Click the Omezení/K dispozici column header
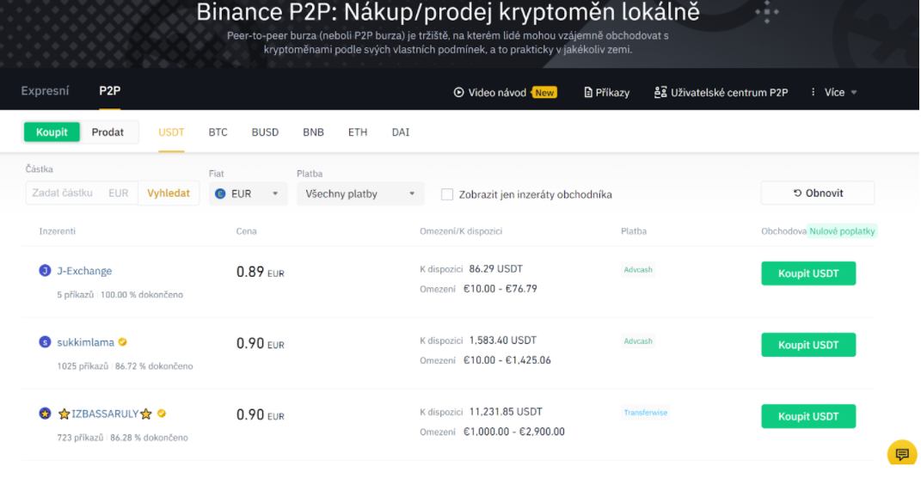This screenshot has width=921, height=497. click(x=461, y=231)
